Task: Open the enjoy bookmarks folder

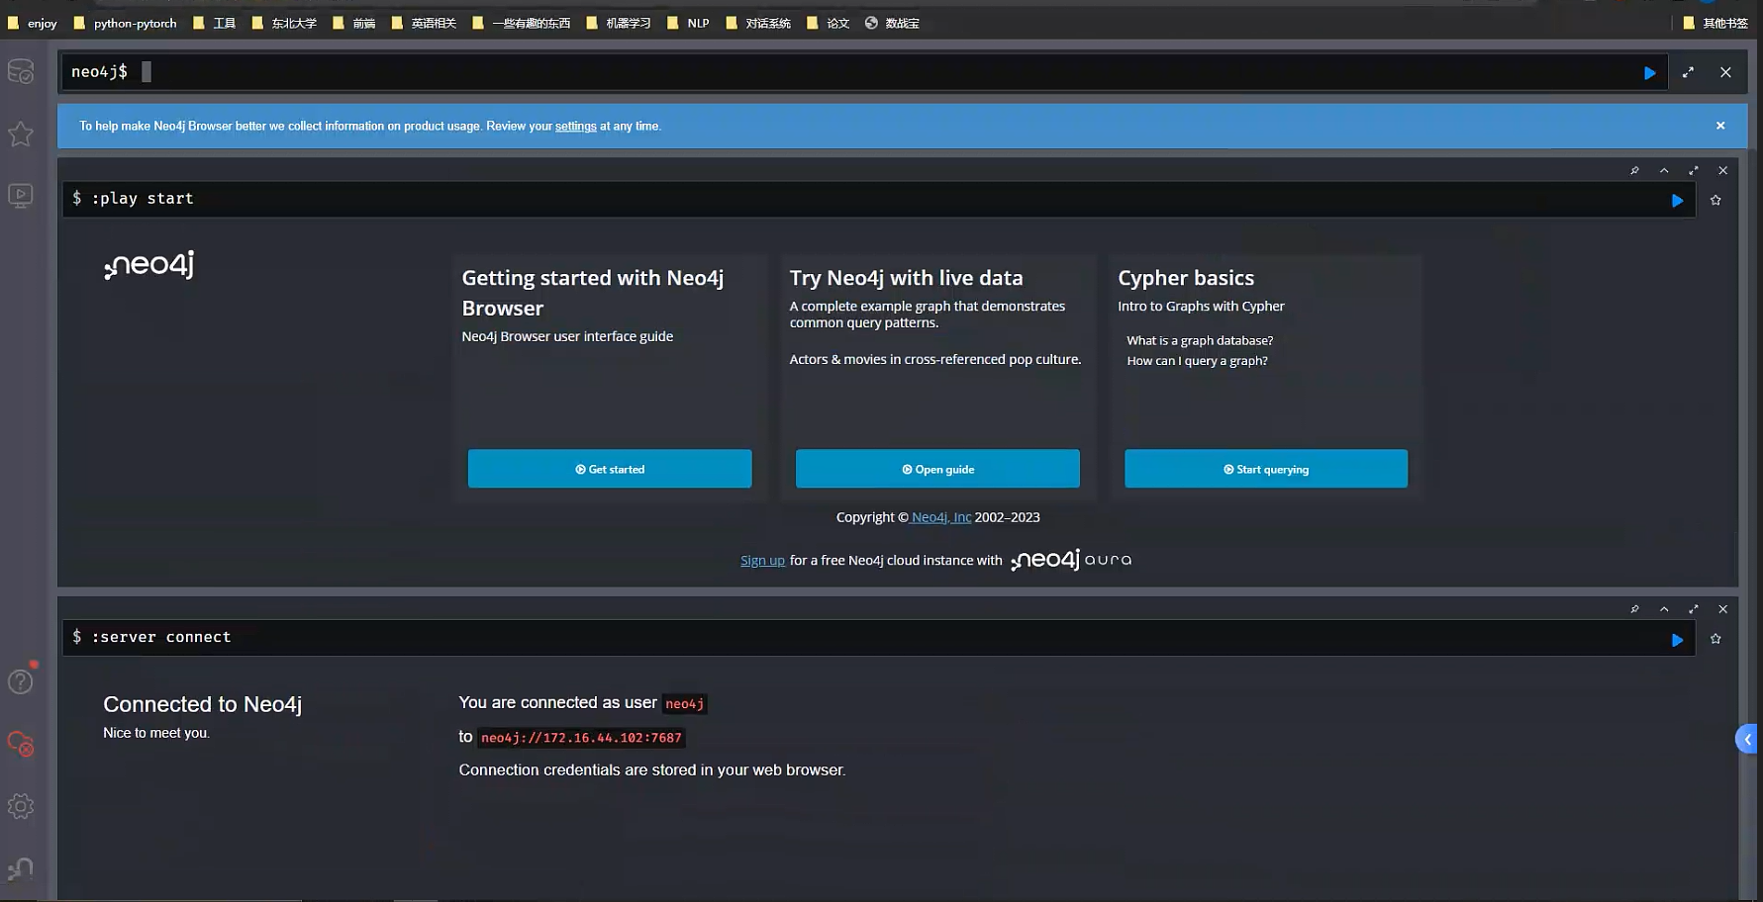Action: pyautogui.click(x=33, y=23)
